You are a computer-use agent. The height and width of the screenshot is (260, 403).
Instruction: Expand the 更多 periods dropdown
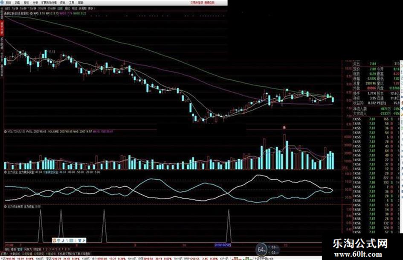92,8
